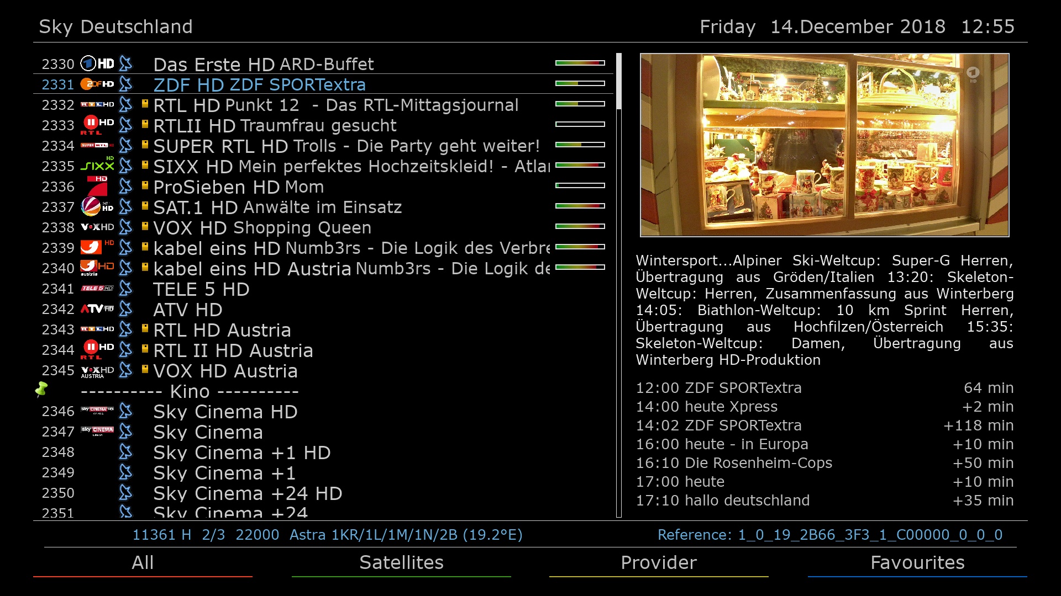Click the Wintersport event description text

coord(824,310)
